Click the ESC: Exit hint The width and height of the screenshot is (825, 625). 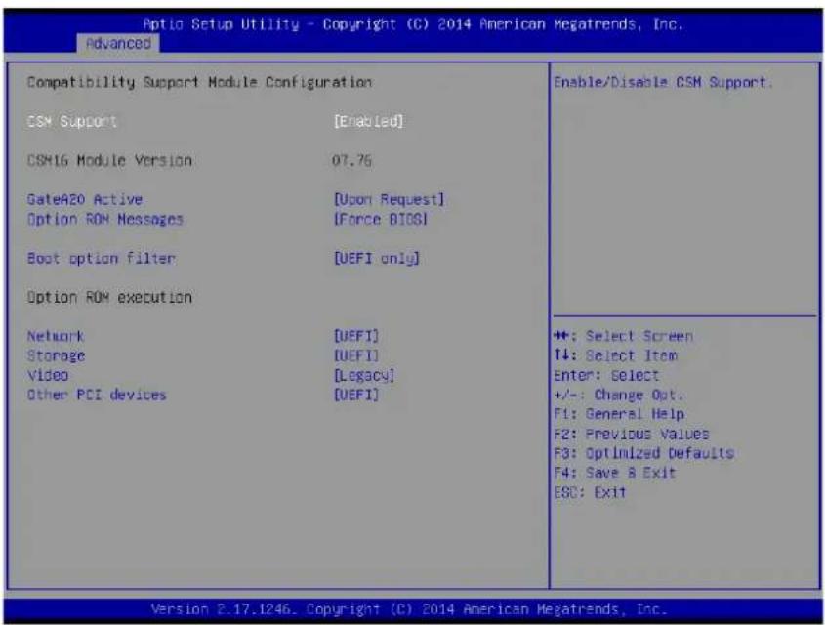[x=590, y=492]
